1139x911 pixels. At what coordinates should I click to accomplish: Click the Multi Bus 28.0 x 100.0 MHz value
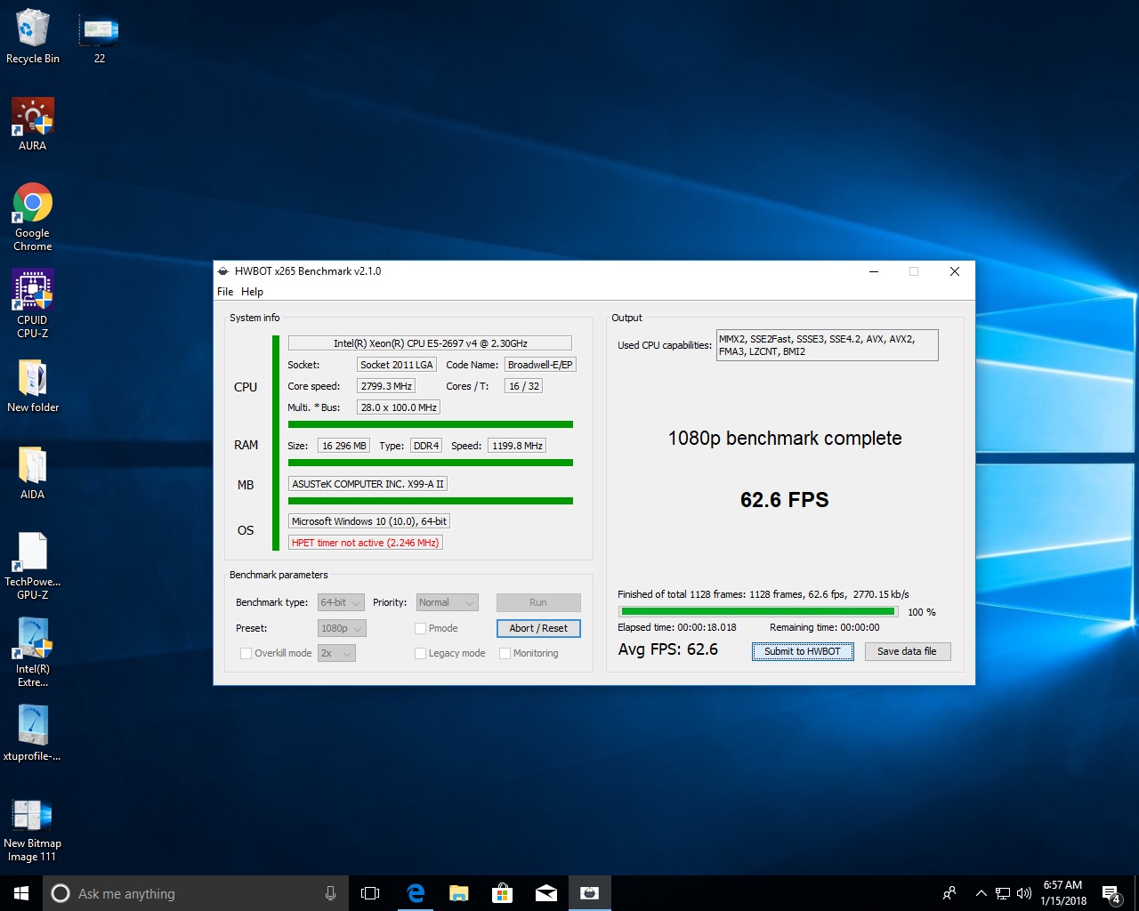(399, 407)
